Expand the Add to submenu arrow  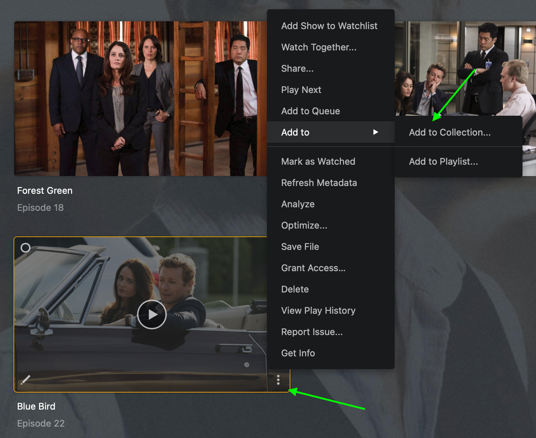pos(376,132)
